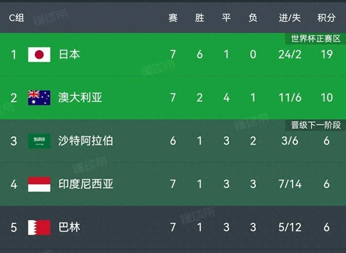
Task: Click the Japan flag icon
Action: [39, 54]
